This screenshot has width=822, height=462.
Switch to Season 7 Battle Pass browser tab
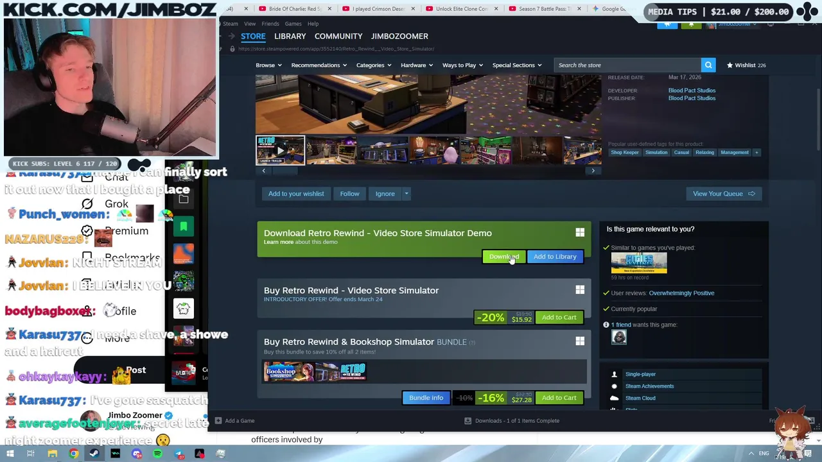click(x=546, y=9)
